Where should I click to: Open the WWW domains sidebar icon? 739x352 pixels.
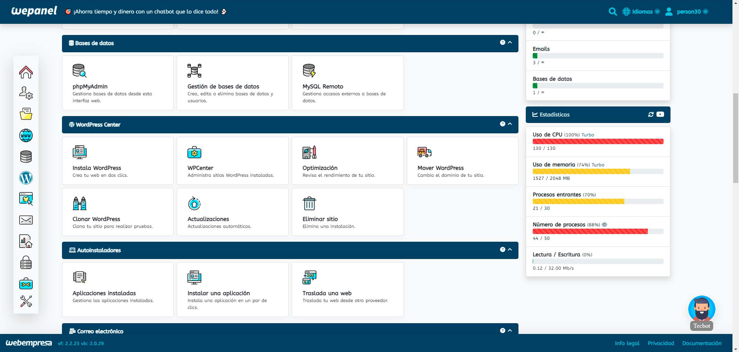coord(26,135)
